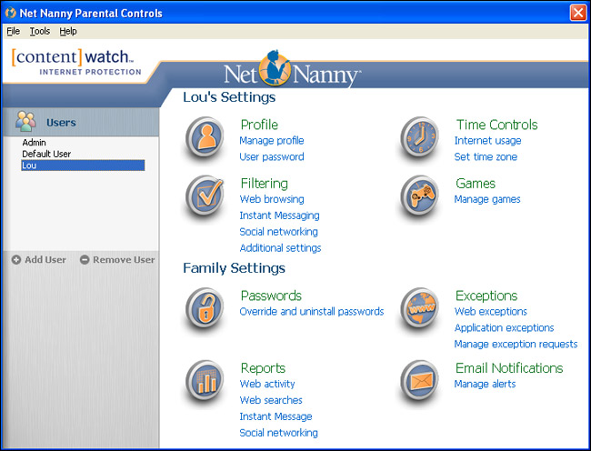Open Additional settings link

(280, 248)
